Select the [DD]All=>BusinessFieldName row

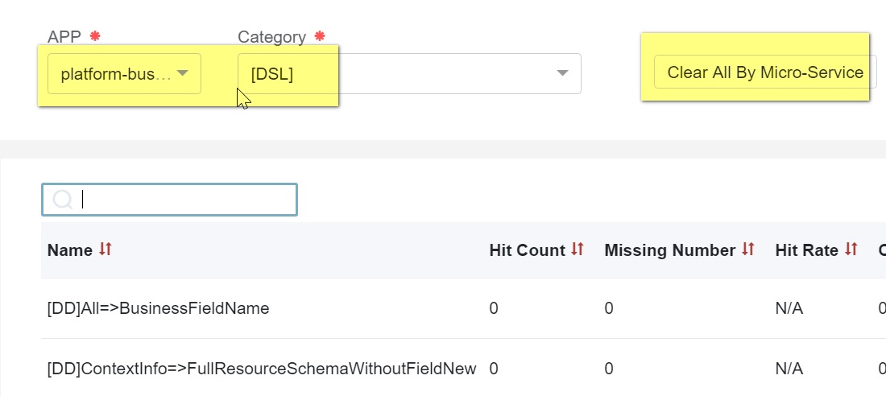(x=159, y=308)
